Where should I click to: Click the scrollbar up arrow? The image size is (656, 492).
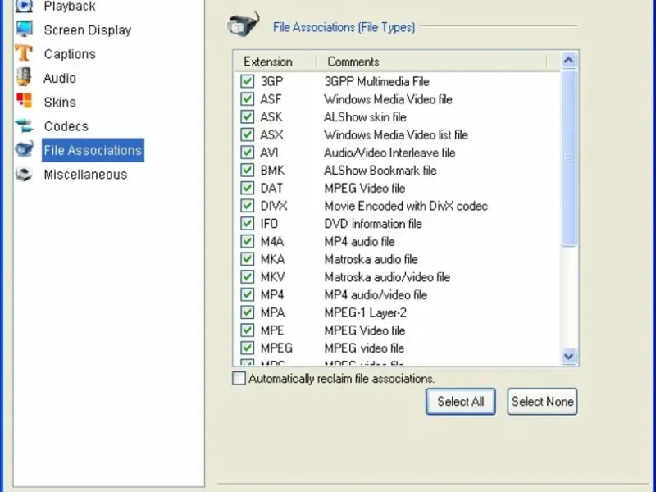tap(568, 61)
